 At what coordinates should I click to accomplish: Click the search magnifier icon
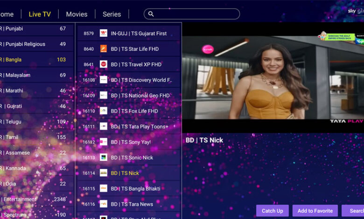pyautogui.click(x=151, y=14)
